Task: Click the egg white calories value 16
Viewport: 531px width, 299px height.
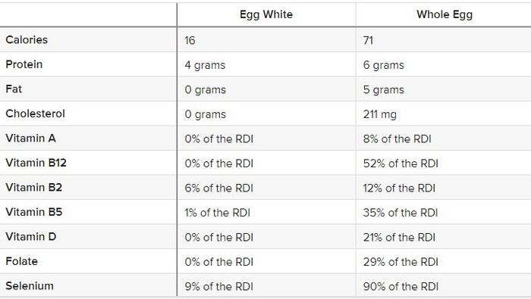Action: point(190,41)
